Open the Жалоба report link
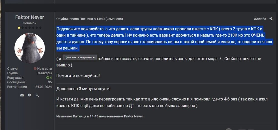278x130 pixels. click(x=260, y=19)
